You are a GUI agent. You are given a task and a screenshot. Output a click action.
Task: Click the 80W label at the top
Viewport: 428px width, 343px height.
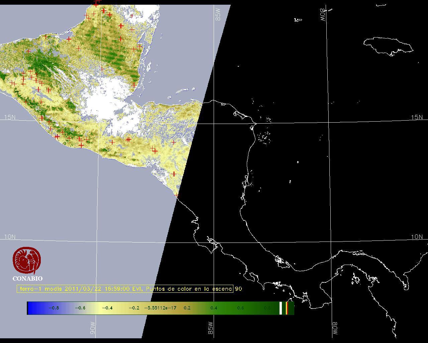tap(323, 15)
